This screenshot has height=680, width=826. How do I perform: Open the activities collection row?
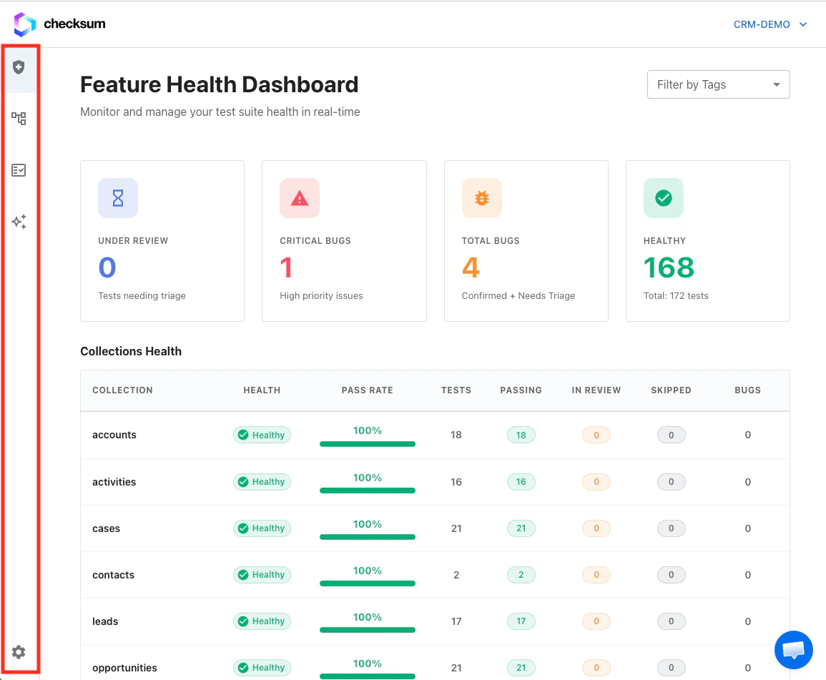point(435,482)
